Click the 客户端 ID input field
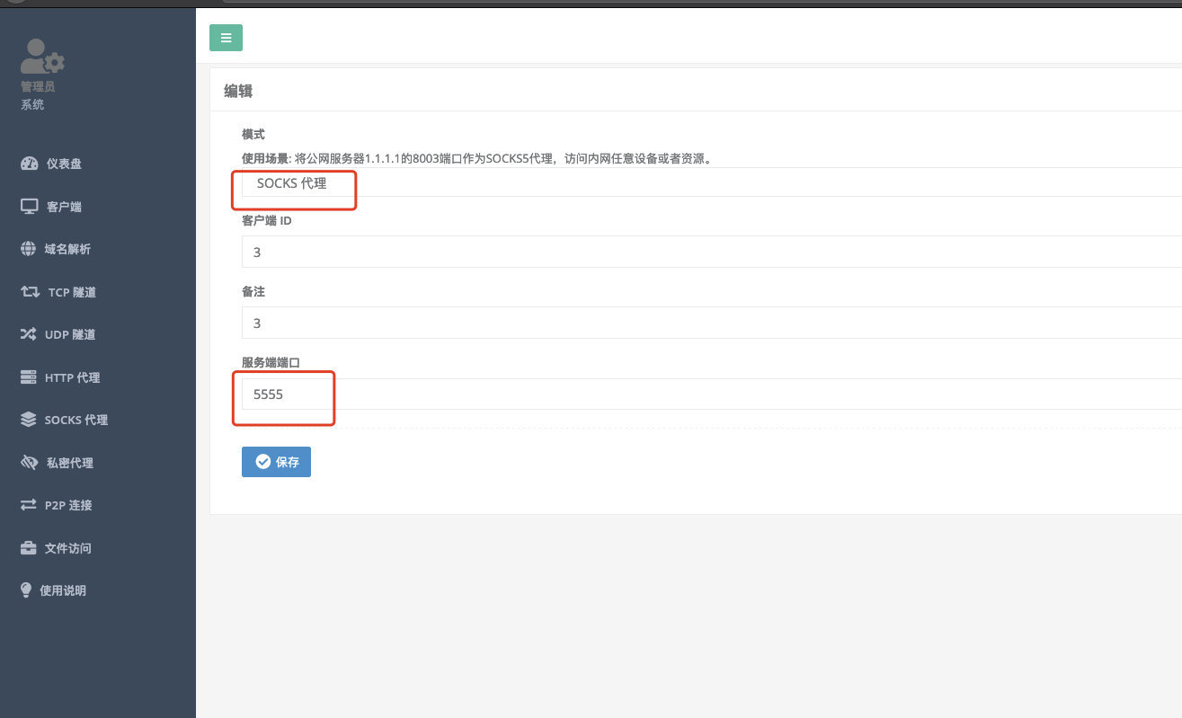 tap(712, 252)
